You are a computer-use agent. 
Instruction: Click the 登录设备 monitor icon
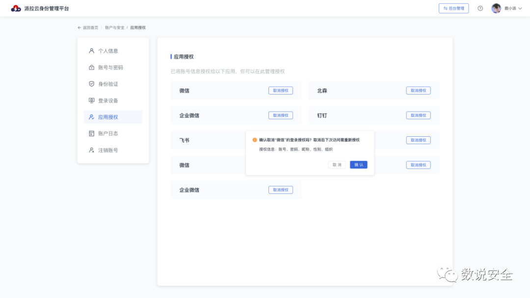pos(91,100)
